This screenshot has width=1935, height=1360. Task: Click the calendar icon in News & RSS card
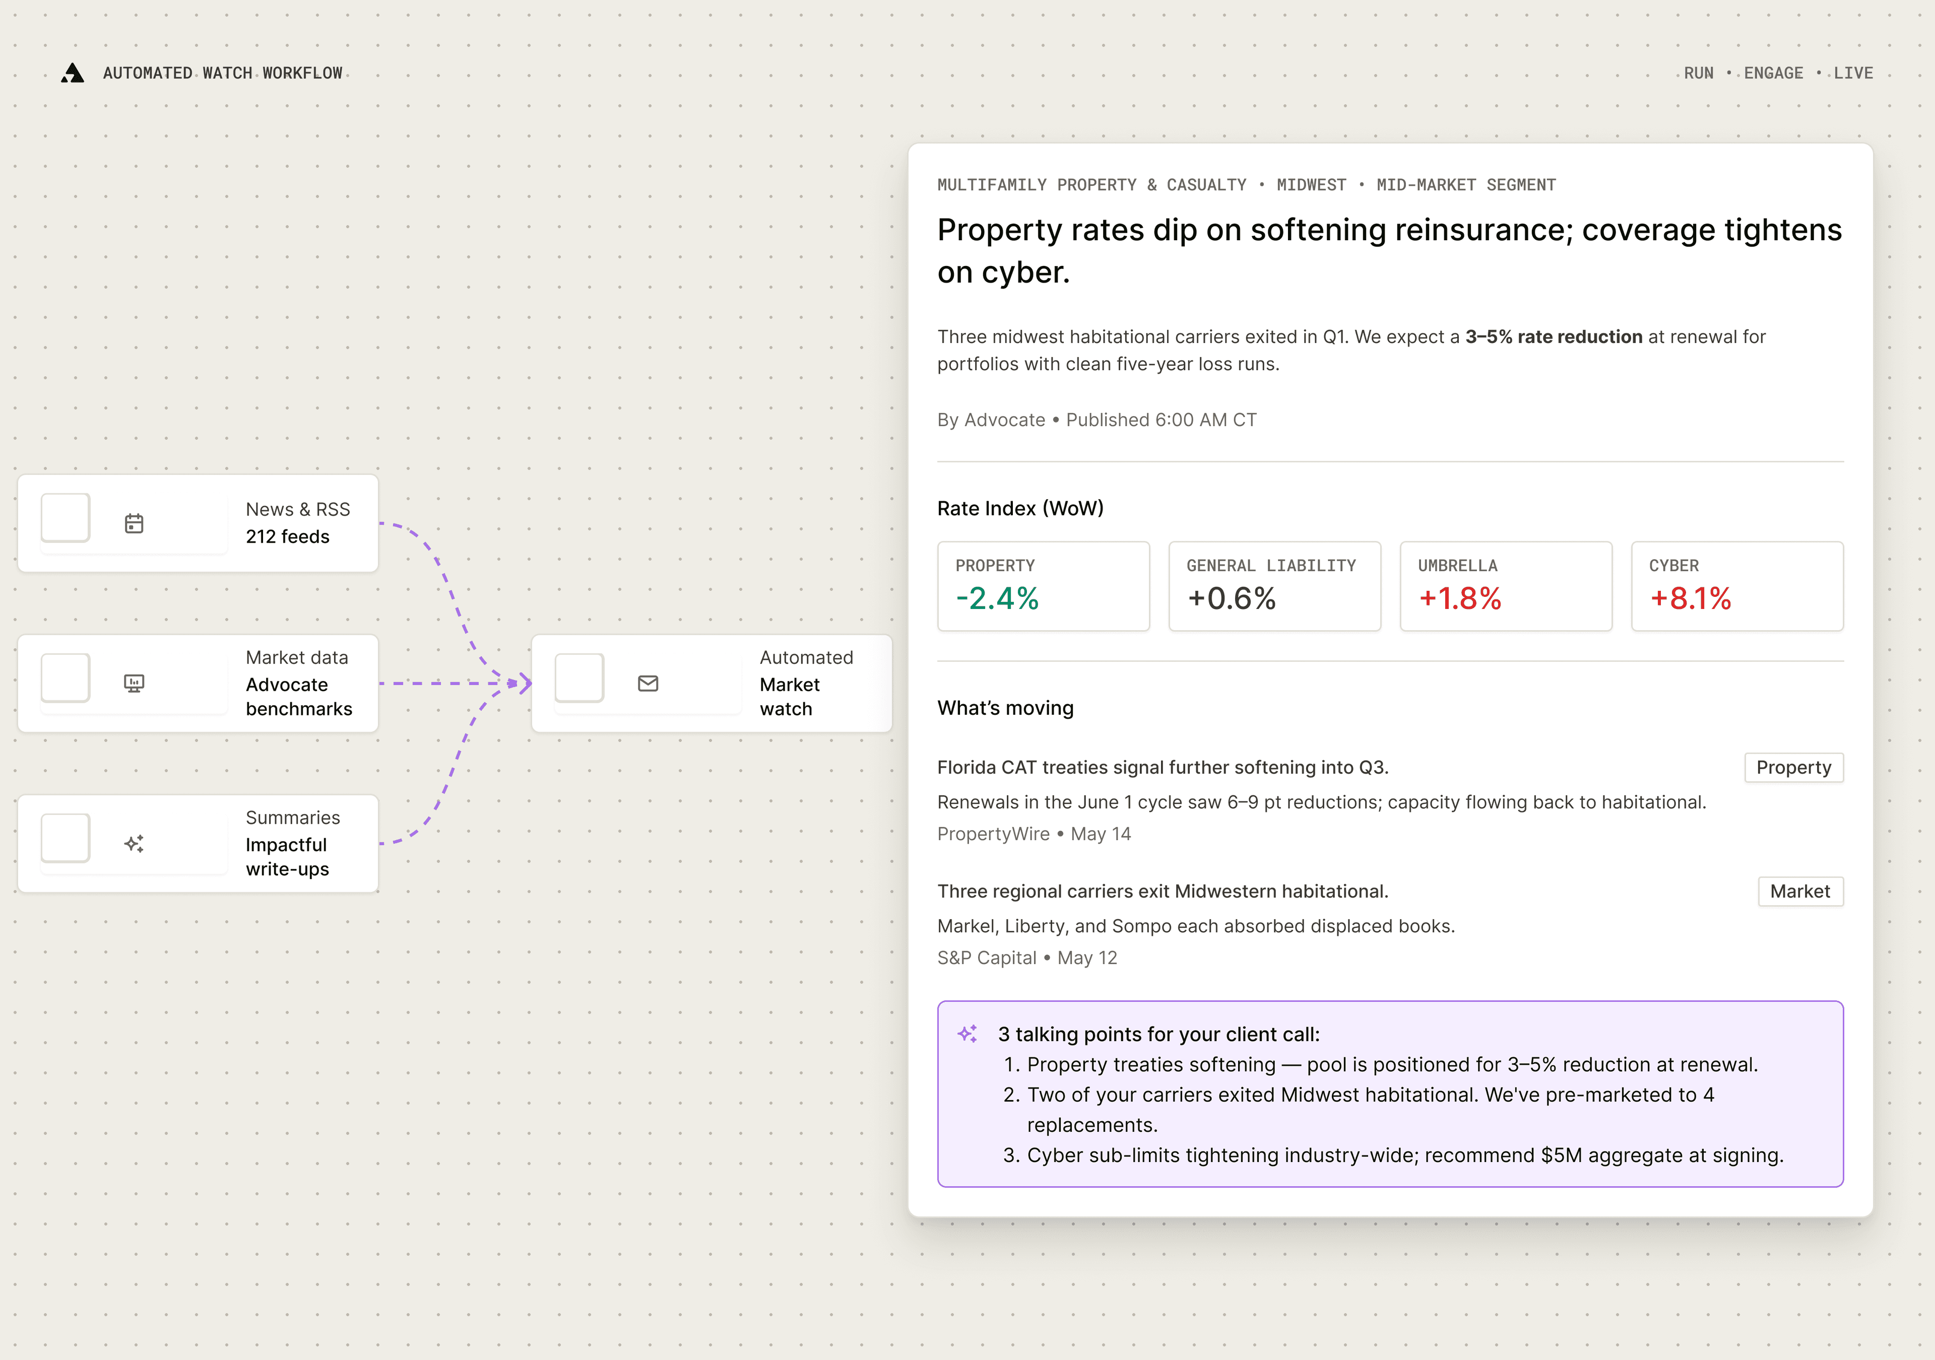click(x=134, y=523)
